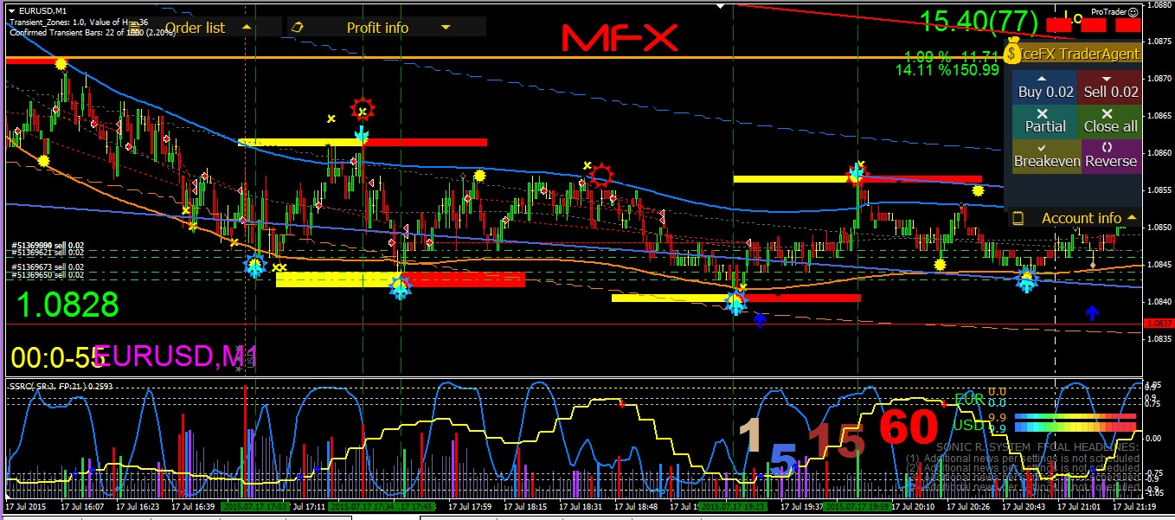Screen dimensions: 1175x520
Task: Click the cyan down arrow below the red gear
Action: 362,134
